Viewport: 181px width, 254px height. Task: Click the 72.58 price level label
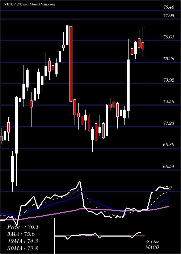[169, 102]
